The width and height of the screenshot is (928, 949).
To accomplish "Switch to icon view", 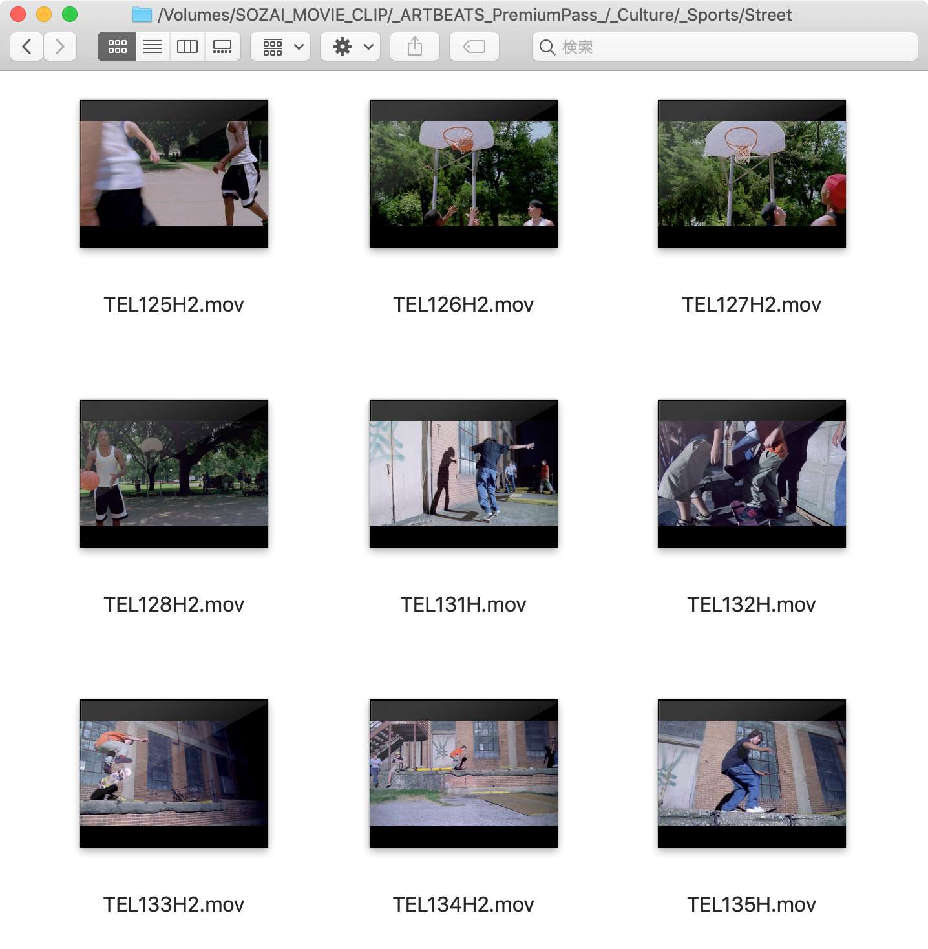I will coord(117,47).
